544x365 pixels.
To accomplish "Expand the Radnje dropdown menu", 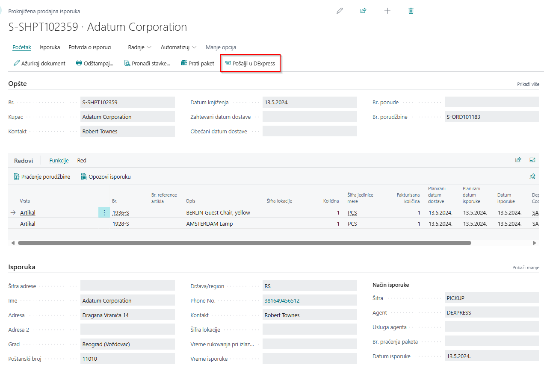I will [139, 47].
